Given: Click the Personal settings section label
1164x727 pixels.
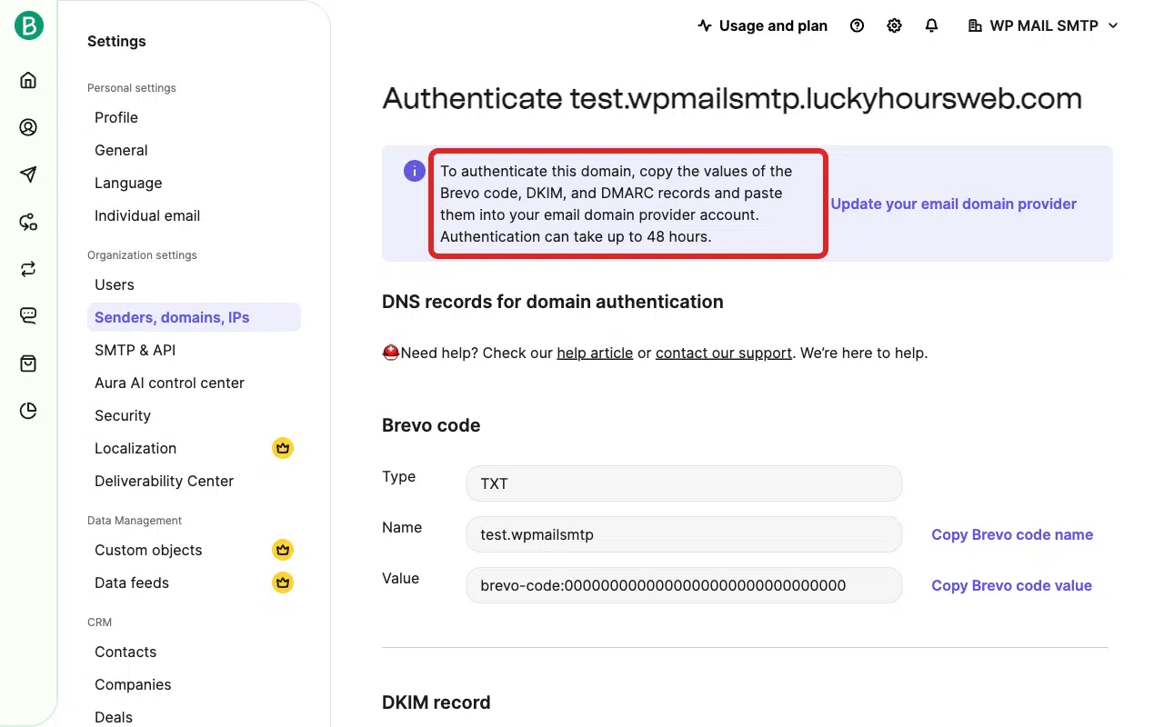Looking at the screenshot, I should tap(132, 88).
